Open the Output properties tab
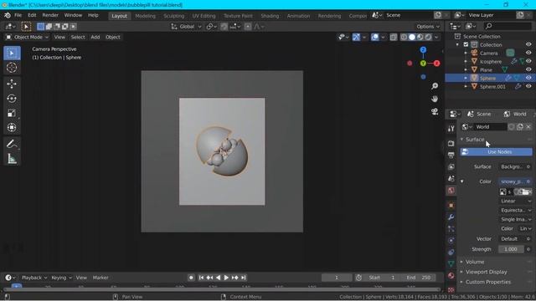 pyautogui.click(x=451, y=155)
